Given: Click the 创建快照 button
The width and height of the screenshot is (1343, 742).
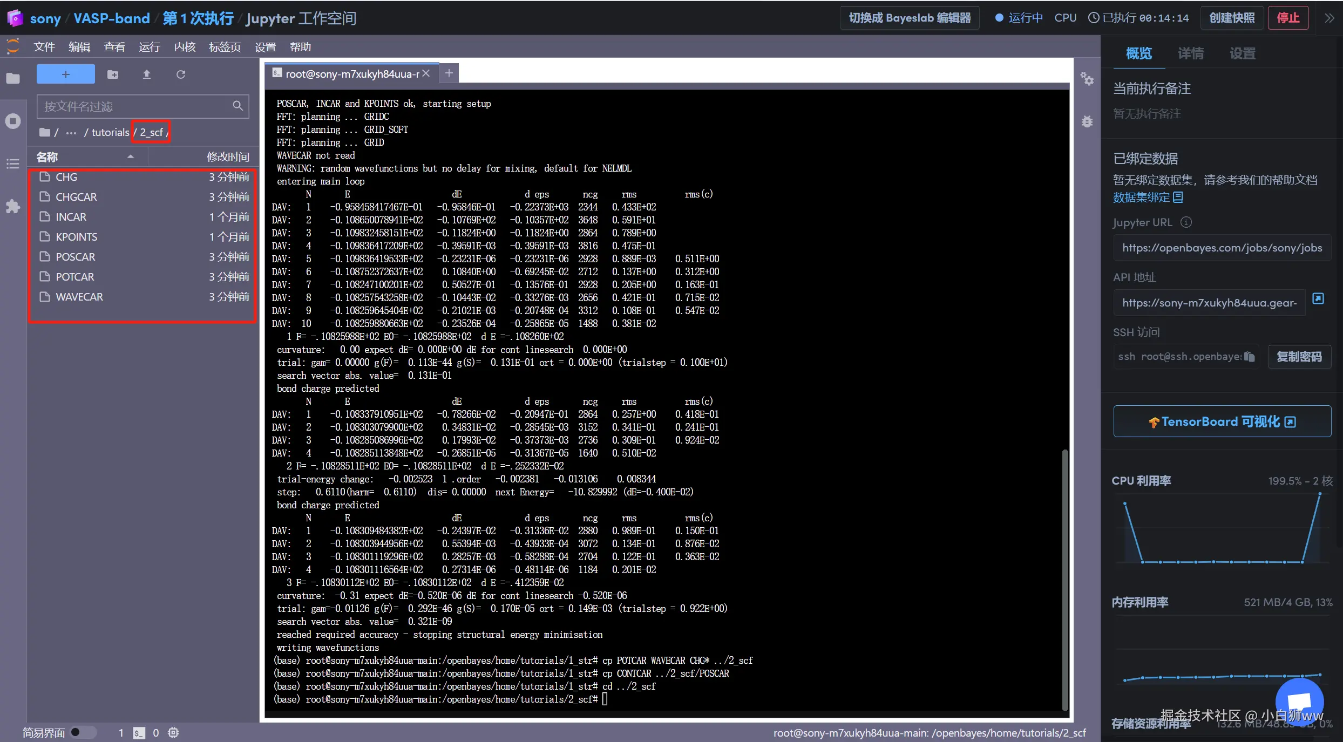Looking at the screenshot, I should pyautogui.click(x=1232, y=18).
